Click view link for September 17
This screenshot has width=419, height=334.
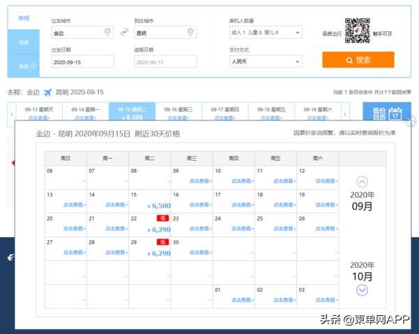click(x=243, y=205)
